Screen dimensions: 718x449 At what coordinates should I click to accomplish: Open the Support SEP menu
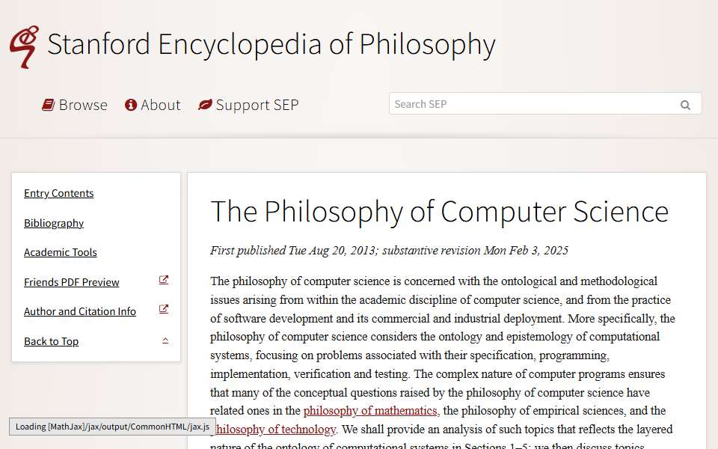pyautogui.click(x=248, y=105)
